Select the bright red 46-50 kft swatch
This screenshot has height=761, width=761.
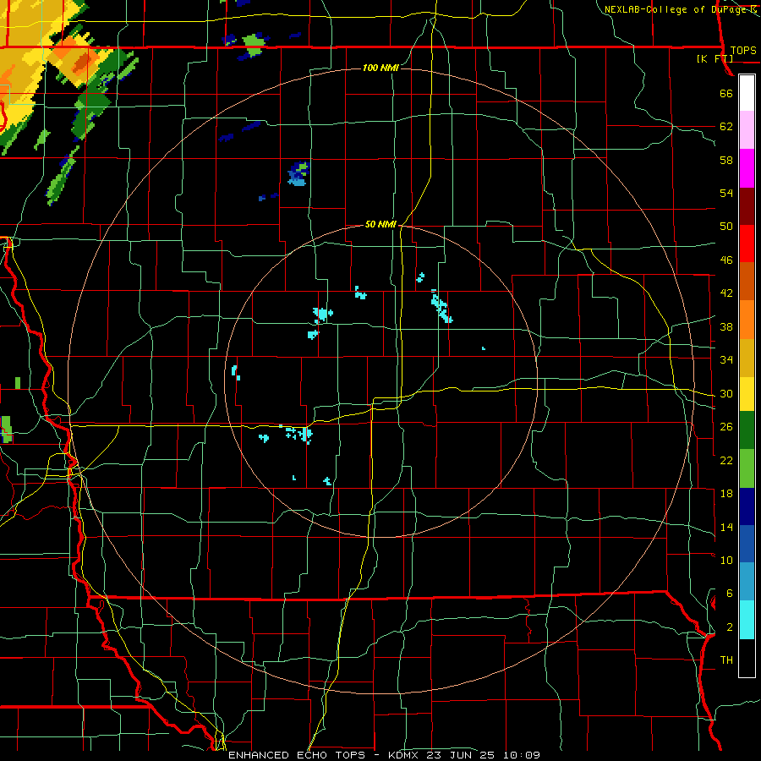747,244
